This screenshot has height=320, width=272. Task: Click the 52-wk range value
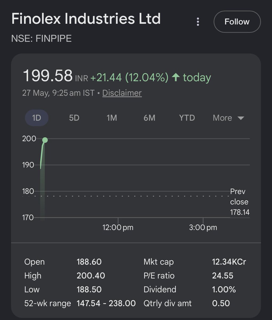click(x=106, y=303)
